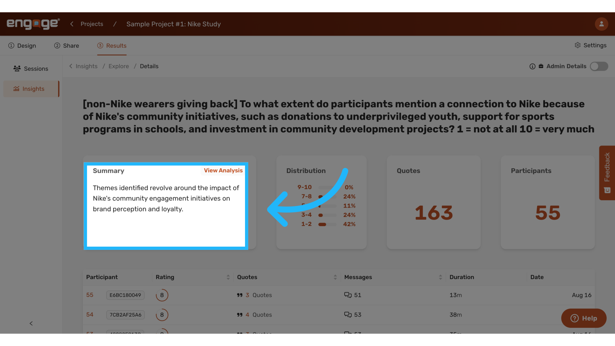This screenshot has height=346, width=615.
Task: Go back with the chevron before Insights breadcrumb
Action: tap(71, 66)
